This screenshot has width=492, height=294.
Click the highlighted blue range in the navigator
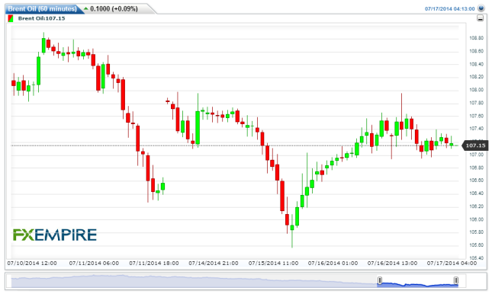coord(418,285)
